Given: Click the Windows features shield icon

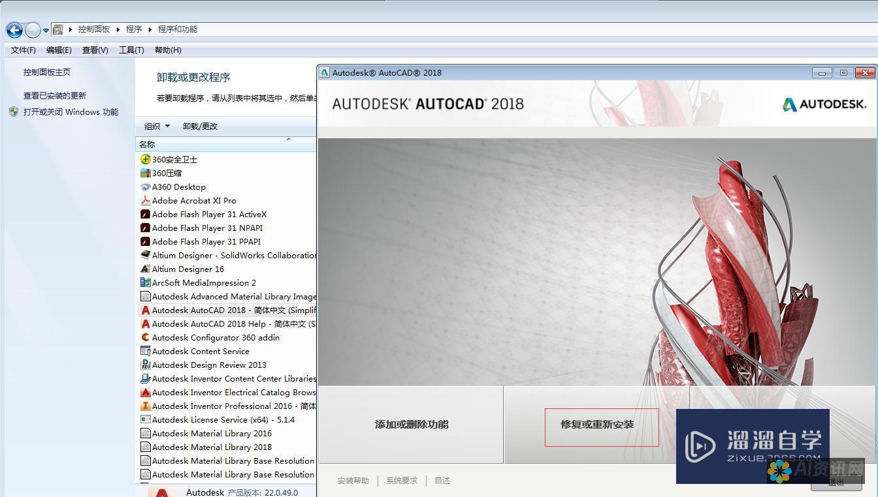Looking at the screenshot, I should pyautogui.click(x=14, y=112).
